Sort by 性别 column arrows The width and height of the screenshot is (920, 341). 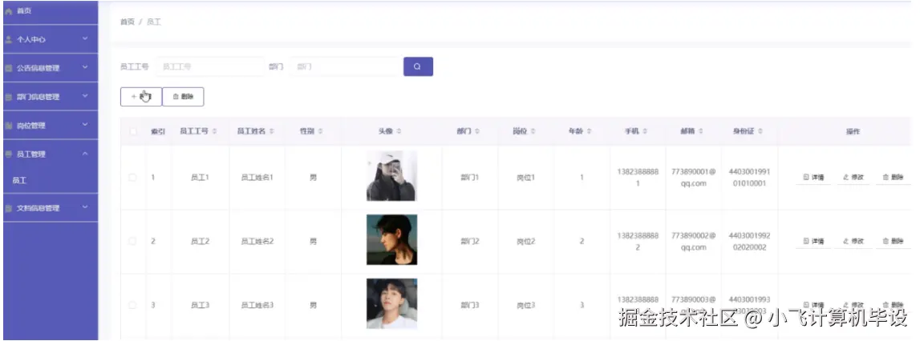pyautogui.click(x=320, y=131)
